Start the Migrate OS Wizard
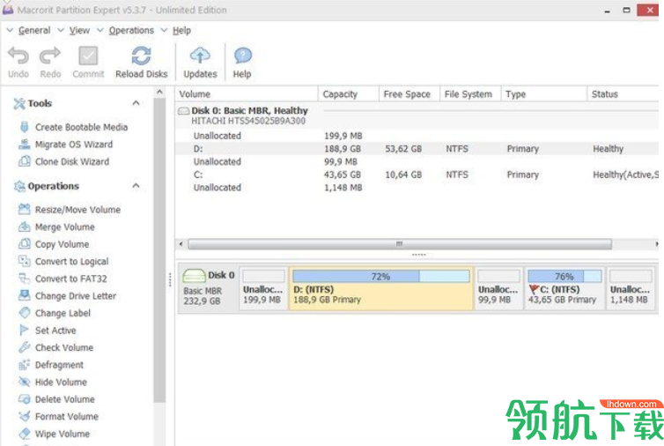The width and height of the screenshot is (664, 446). tap(66, 145)
